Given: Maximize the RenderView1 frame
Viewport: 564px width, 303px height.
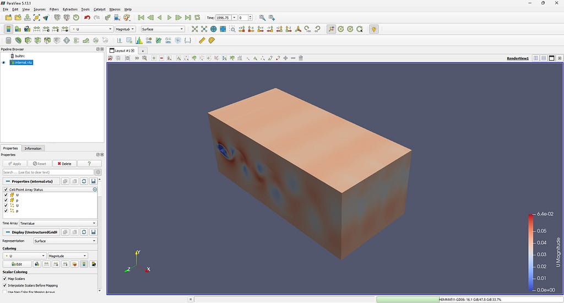Looking at the screenshot, I should point(551,58).
